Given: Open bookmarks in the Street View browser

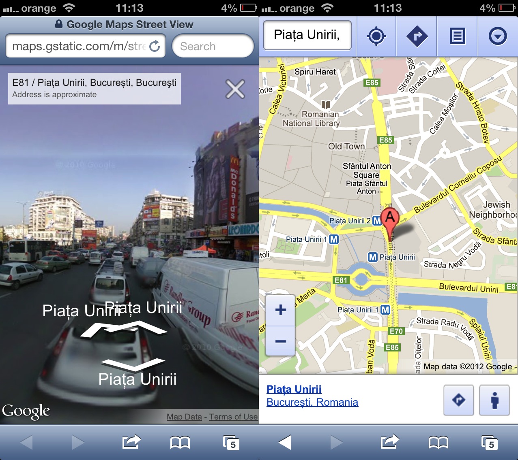Looking at the screenshot, I should point(180,443).
